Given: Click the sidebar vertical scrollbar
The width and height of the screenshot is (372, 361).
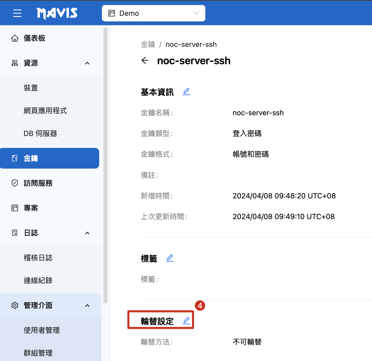Looking at the screenshot, I should tap(105, 166).
